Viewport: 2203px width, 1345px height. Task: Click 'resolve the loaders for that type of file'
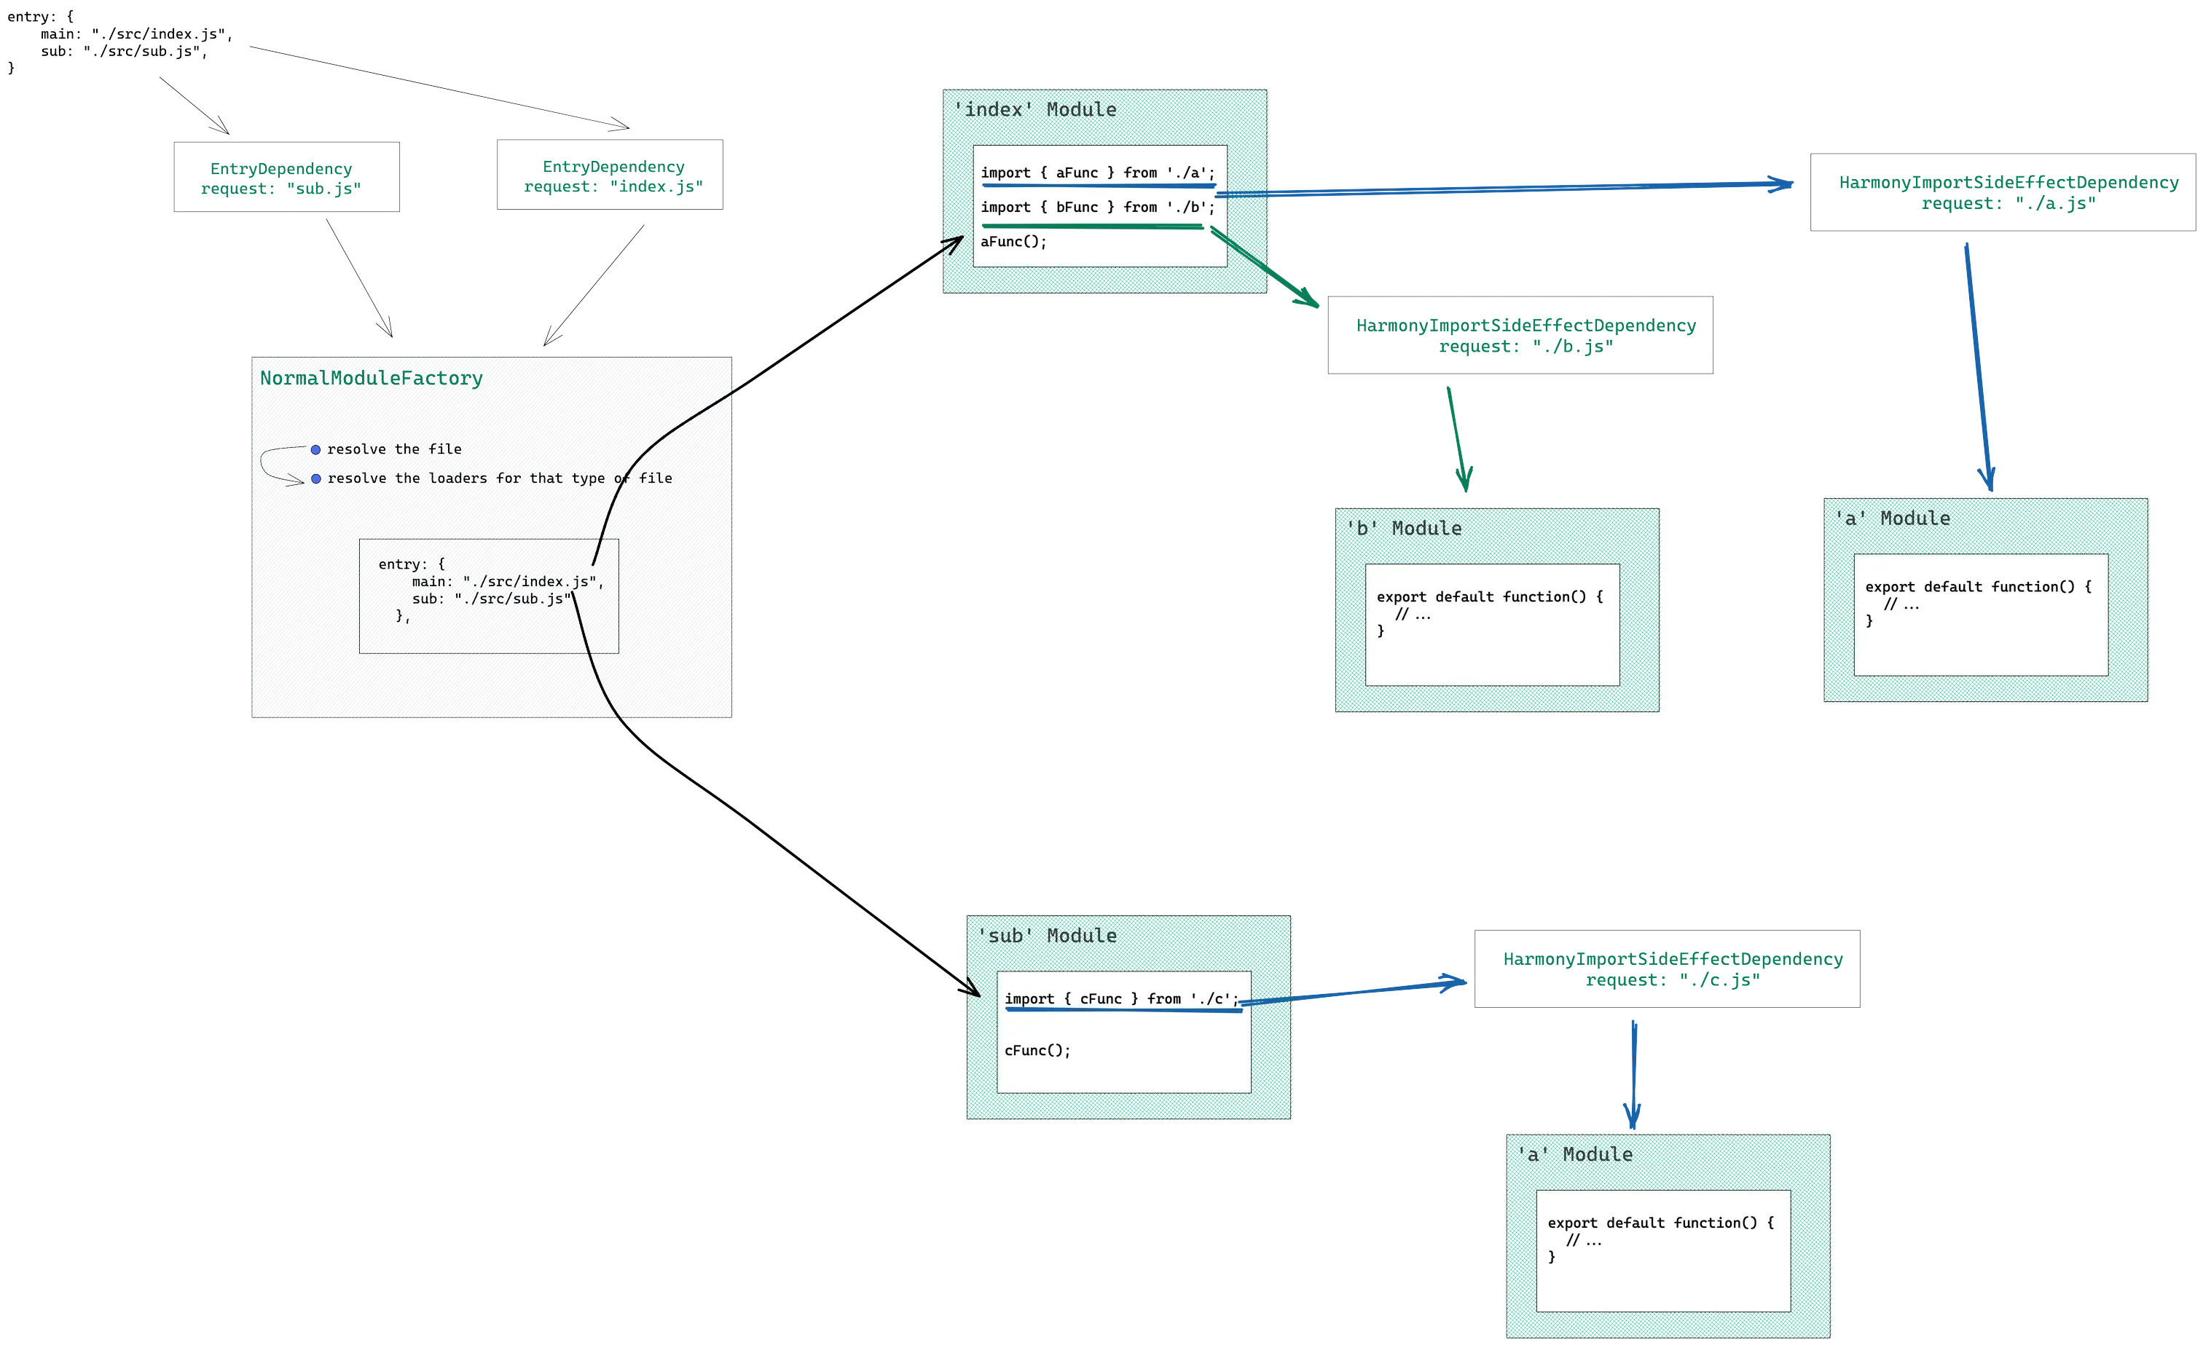click(500, 478)
